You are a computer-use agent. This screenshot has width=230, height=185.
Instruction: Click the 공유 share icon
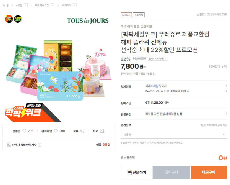point(82,131)
